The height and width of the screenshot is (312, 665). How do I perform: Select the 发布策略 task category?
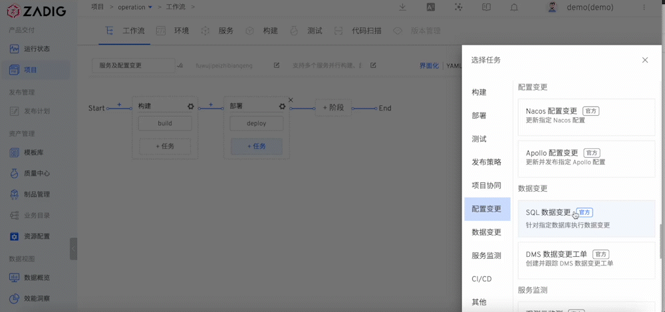(487, 162)
